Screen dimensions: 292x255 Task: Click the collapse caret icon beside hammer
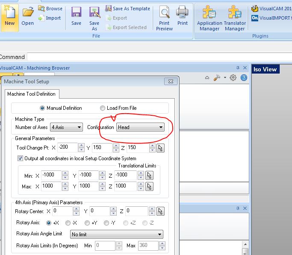point(207,78)
